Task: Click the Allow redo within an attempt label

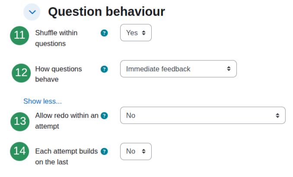Action: [x=67, y=121]
